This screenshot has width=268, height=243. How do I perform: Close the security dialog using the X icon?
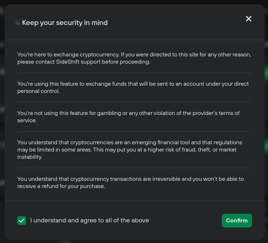[248, 19]
